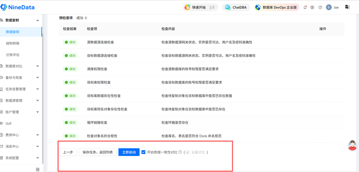
Task: Click the 上一步 button
Action: (68, 152)
